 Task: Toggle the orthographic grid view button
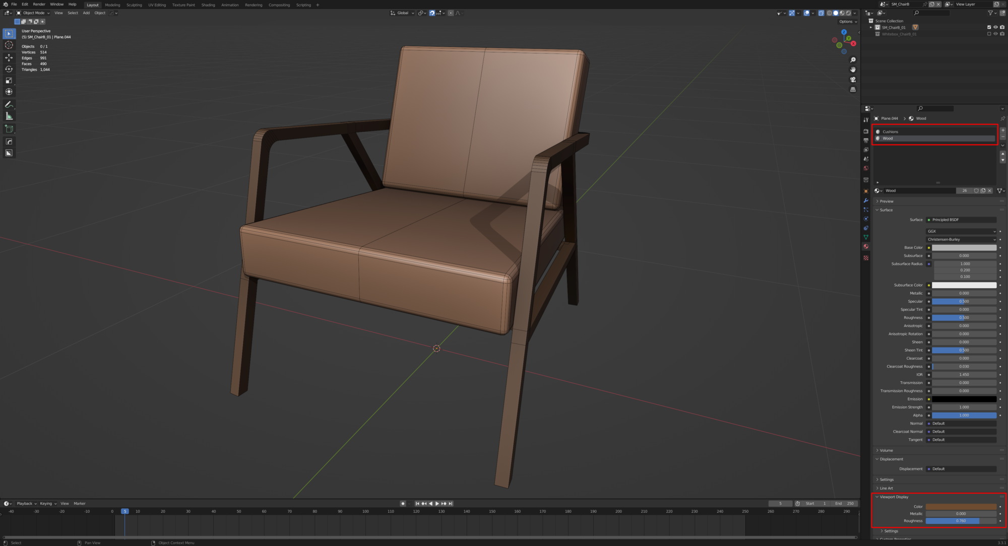pyautogui.click(x=853, y=90)
